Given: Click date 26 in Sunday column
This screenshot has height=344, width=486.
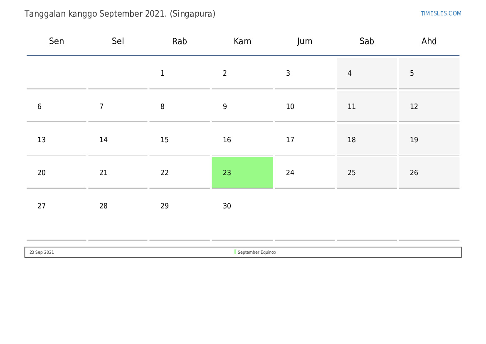Looking at the screenshot, I should [x=414, y=173].
